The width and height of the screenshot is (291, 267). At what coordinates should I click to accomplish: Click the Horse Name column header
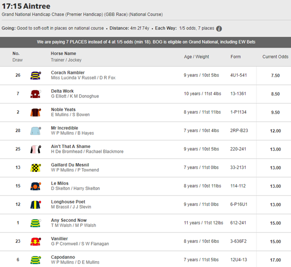coord(64,53)
